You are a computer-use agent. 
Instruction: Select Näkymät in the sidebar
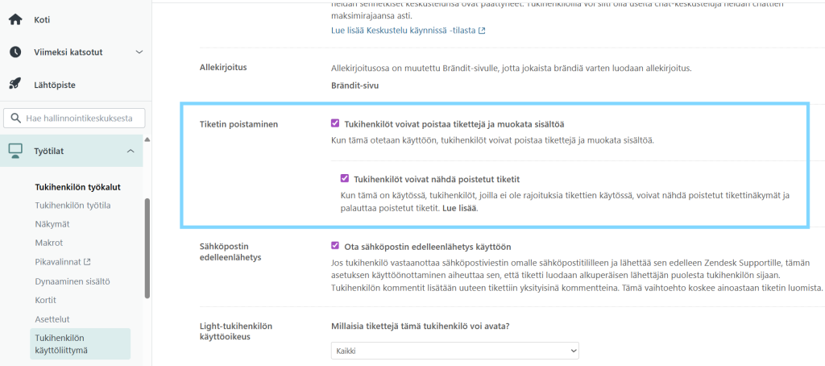[x=52, y=224]
